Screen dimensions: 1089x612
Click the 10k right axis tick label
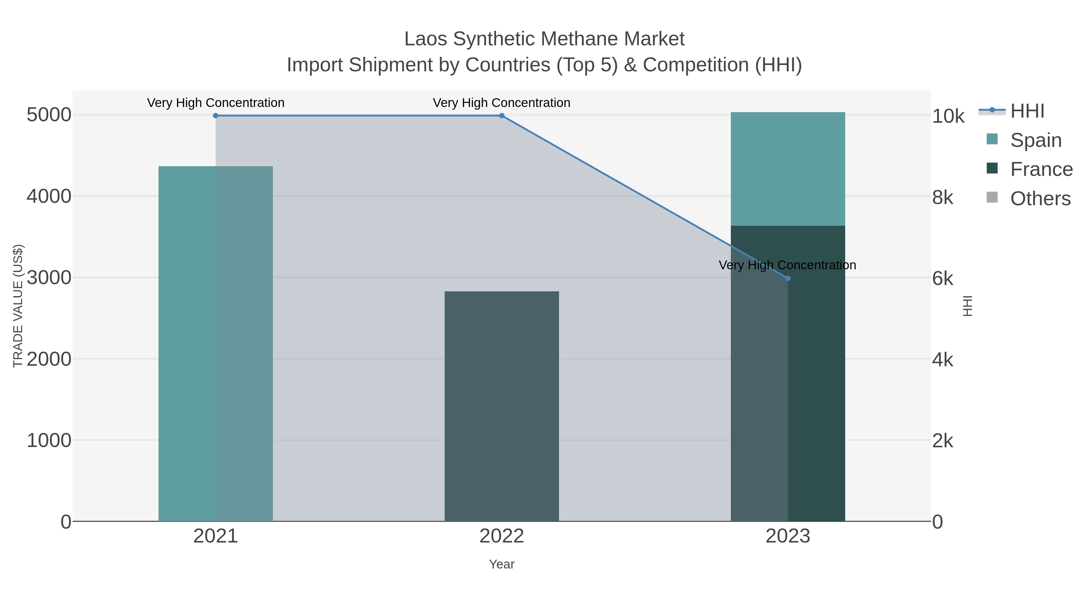[x=948, y=116]
